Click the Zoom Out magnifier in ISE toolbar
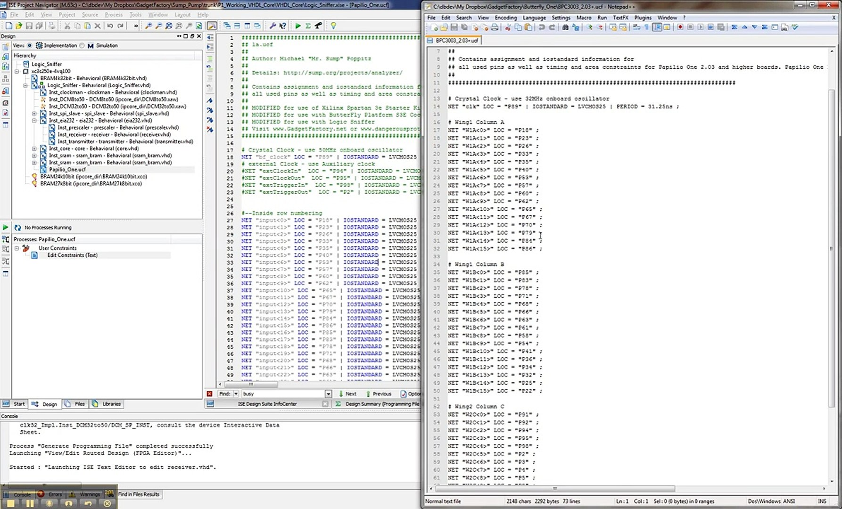The height and width of the screenshot is (509, 842). pyautogui.click(x=159, y=26)
